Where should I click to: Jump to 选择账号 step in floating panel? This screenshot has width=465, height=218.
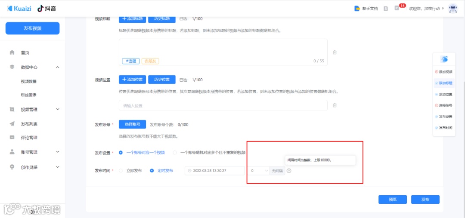[x=444, y=105]
